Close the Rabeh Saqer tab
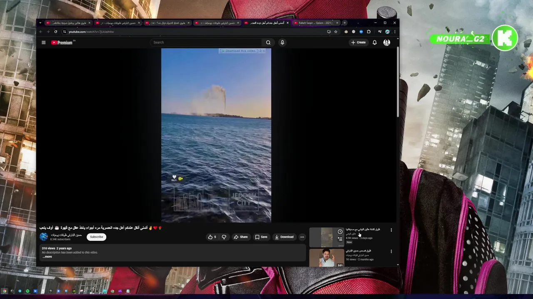Viewport: 533px width, 299px height. 337,23
